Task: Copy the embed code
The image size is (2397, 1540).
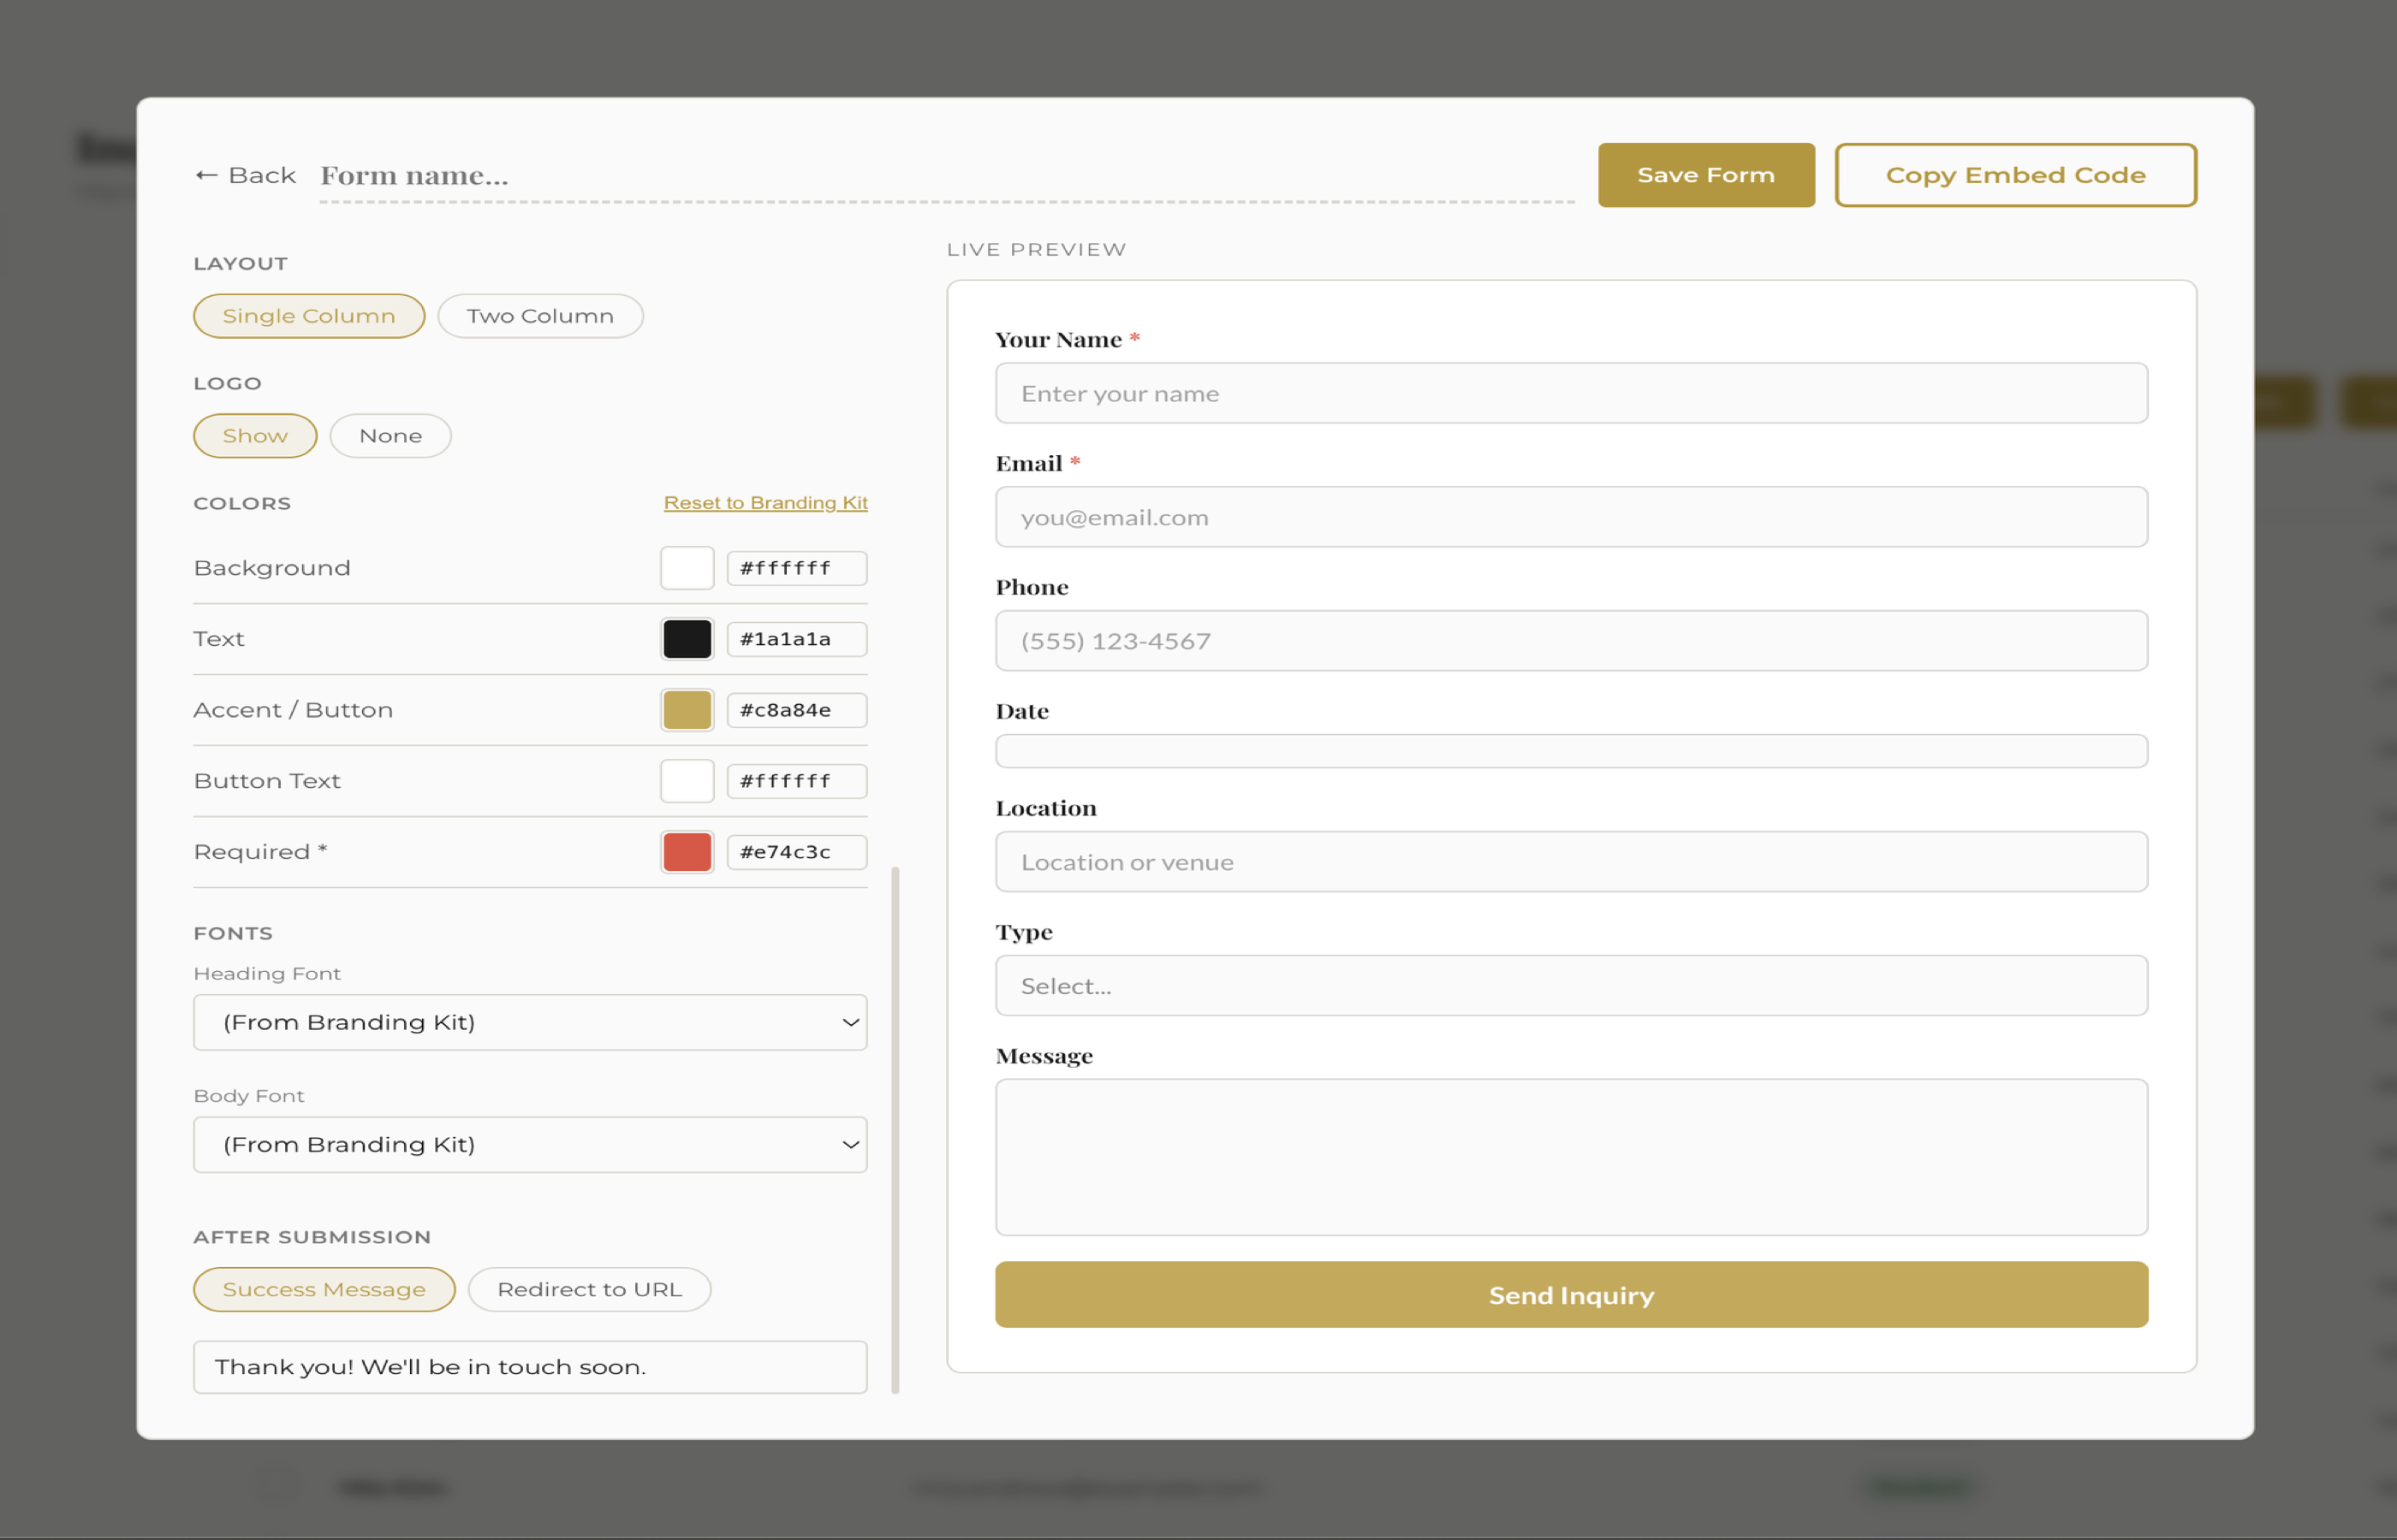Action: [2015, 174]
